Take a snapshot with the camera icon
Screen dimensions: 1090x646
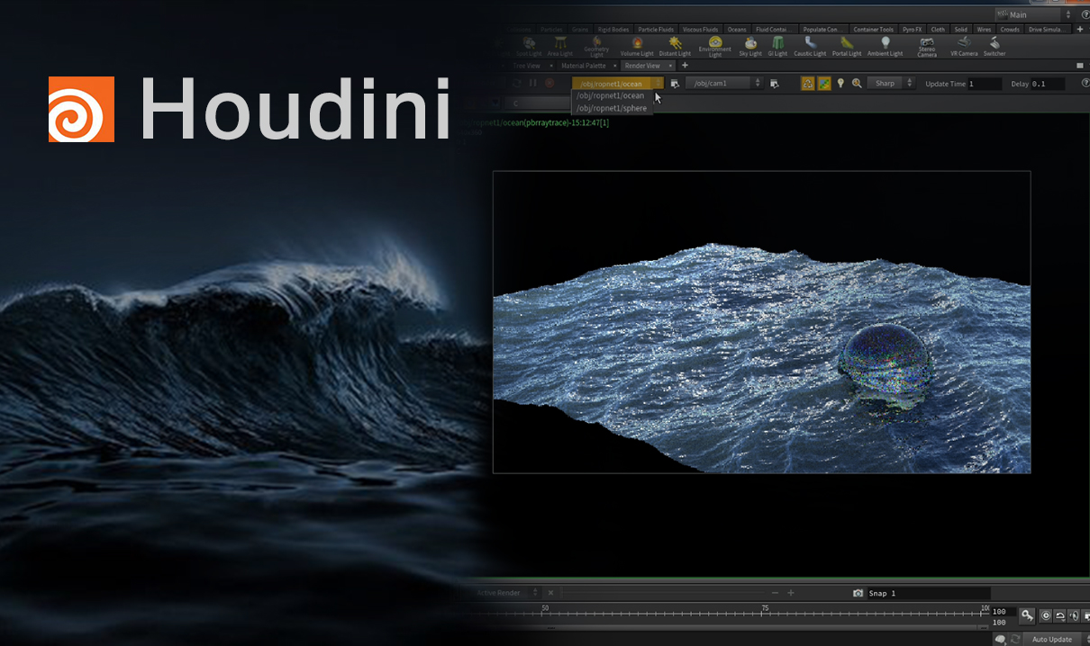point(858,593)
